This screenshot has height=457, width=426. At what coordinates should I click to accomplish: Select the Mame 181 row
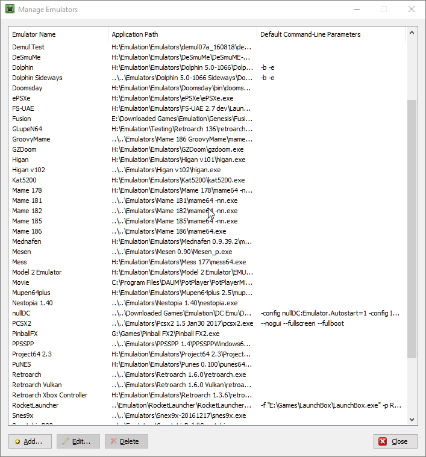(207, 201)
